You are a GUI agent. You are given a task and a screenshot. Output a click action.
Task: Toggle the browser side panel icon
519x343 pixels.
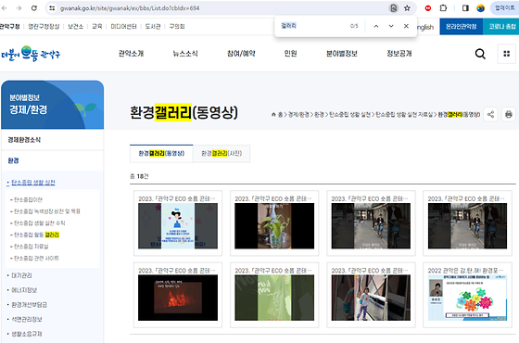(x=465, y=8)
